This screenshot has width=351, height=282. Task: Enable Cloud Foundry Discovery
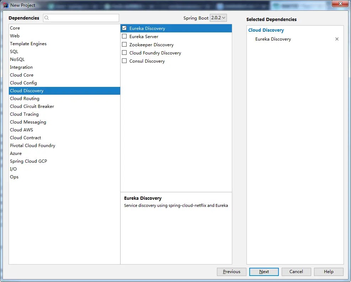tap(124, 53)
